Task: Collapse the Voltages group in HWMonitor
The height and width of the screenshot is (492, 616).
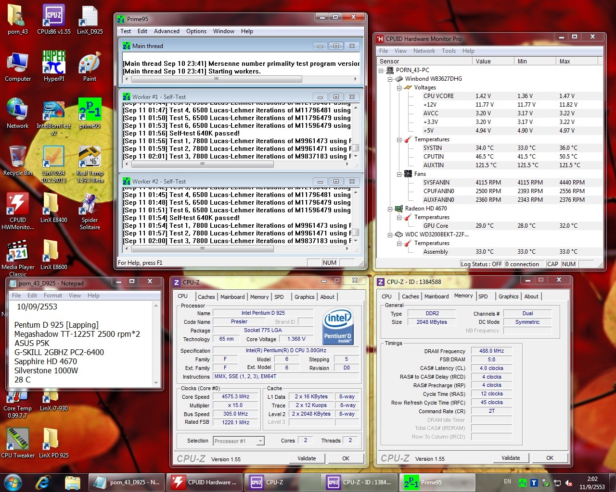Action: [x=399, y=87]
